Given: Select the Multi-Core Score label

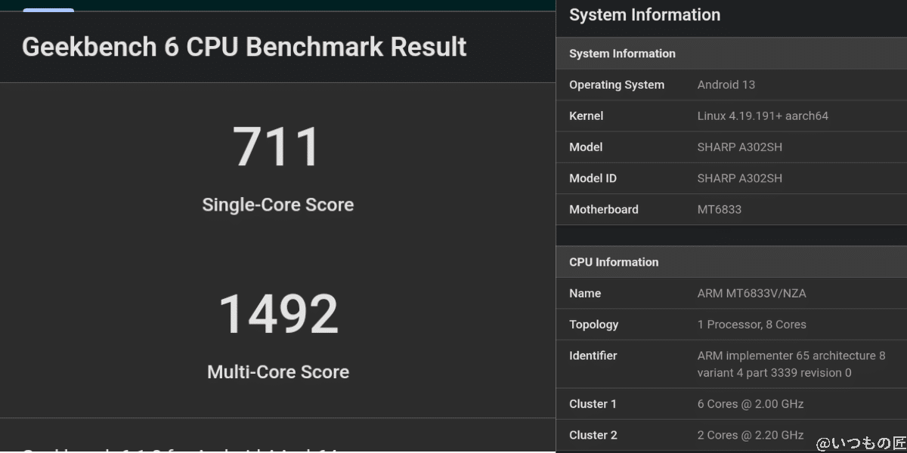Looking at the screenshot, I should (x=277, y=371).
